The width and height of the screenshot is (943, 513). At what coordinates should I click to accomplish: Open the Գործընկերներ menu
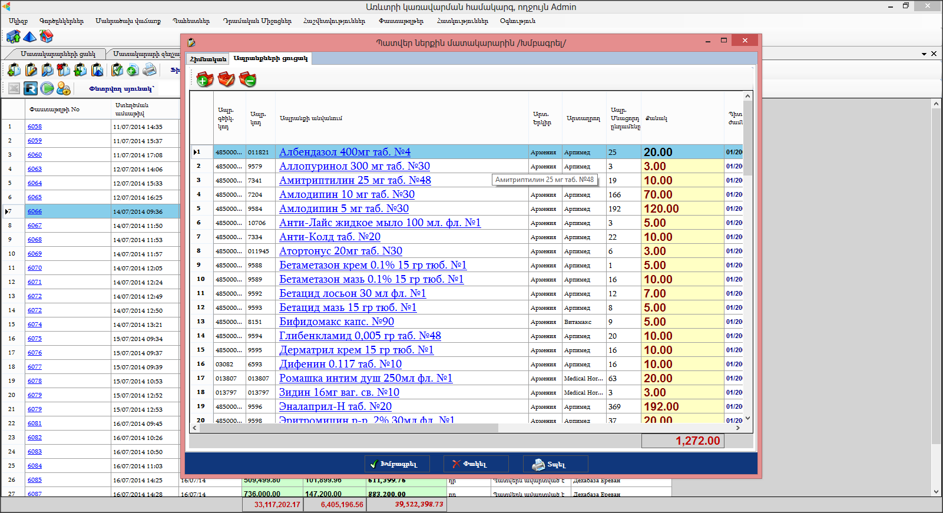tap(61, 21)
